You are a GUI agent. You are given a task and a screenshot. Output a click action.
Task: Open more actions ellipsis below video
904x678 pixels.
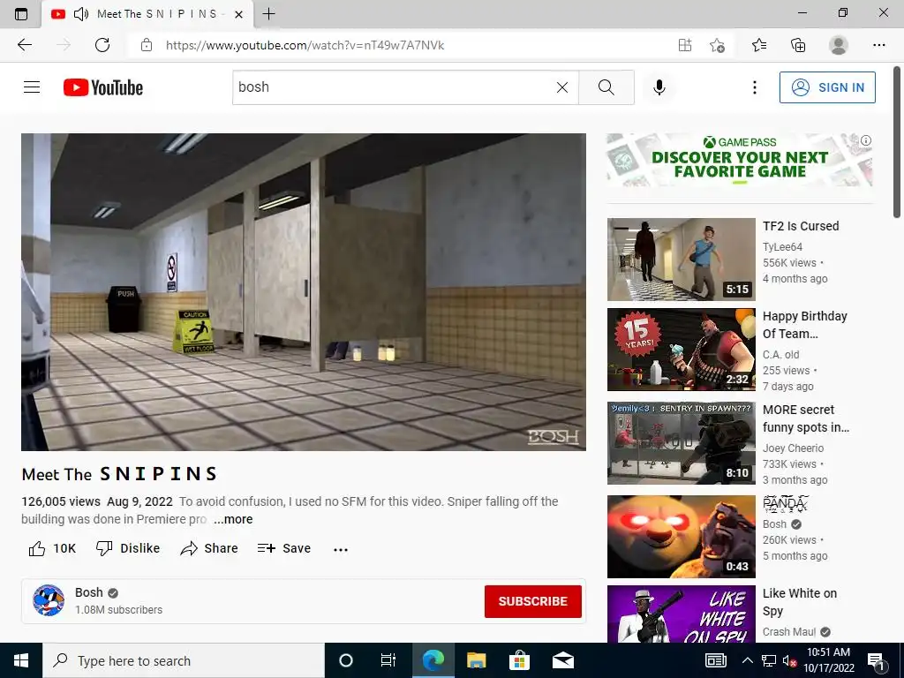(x=341, y=549)
